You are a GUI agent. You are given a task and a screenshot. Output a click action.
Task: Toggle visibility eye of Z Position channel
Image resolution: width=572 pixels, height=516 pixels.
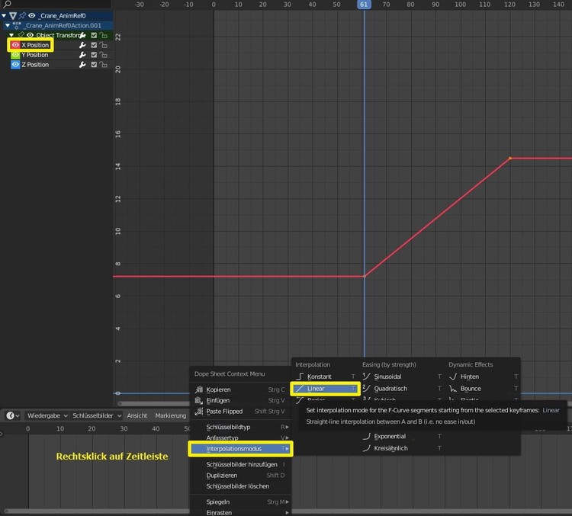[x=15, y=65]
